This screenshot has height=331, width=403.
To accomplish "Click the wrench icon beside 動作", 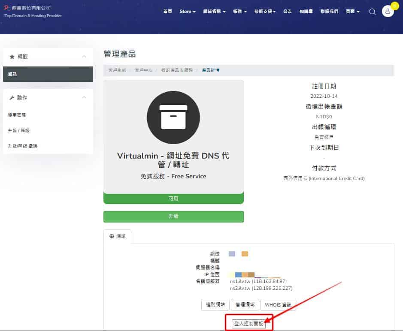I will point(12,98).
